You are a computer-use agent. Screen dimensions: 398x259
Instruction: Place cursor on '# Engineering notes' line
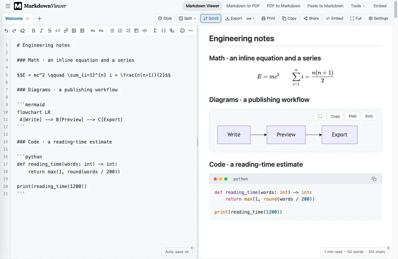(43, 45)
